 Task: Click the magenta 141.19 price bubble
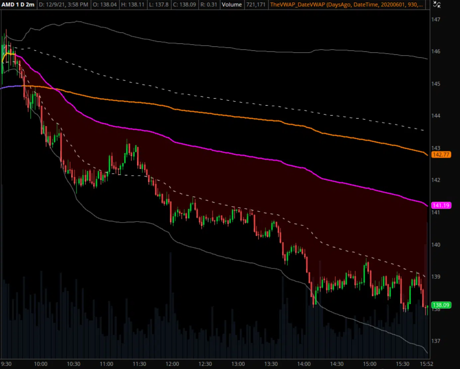pyautogui.click(x=441, y=205)
